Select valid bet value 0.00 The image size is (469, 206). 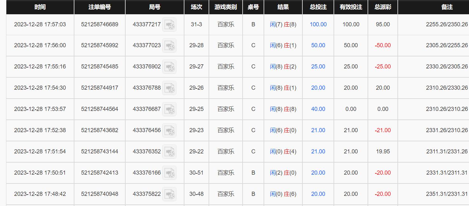[x=351, y=109]
